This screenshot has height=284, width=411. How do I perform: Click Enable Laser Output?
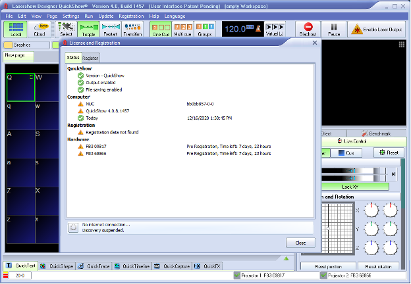pyautogui.click(x=377, y=30)
